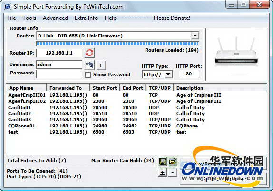The height and width of the screenshot is (191, 273).
Task: Click the CQPhone description cell
Action: point(187,126)
